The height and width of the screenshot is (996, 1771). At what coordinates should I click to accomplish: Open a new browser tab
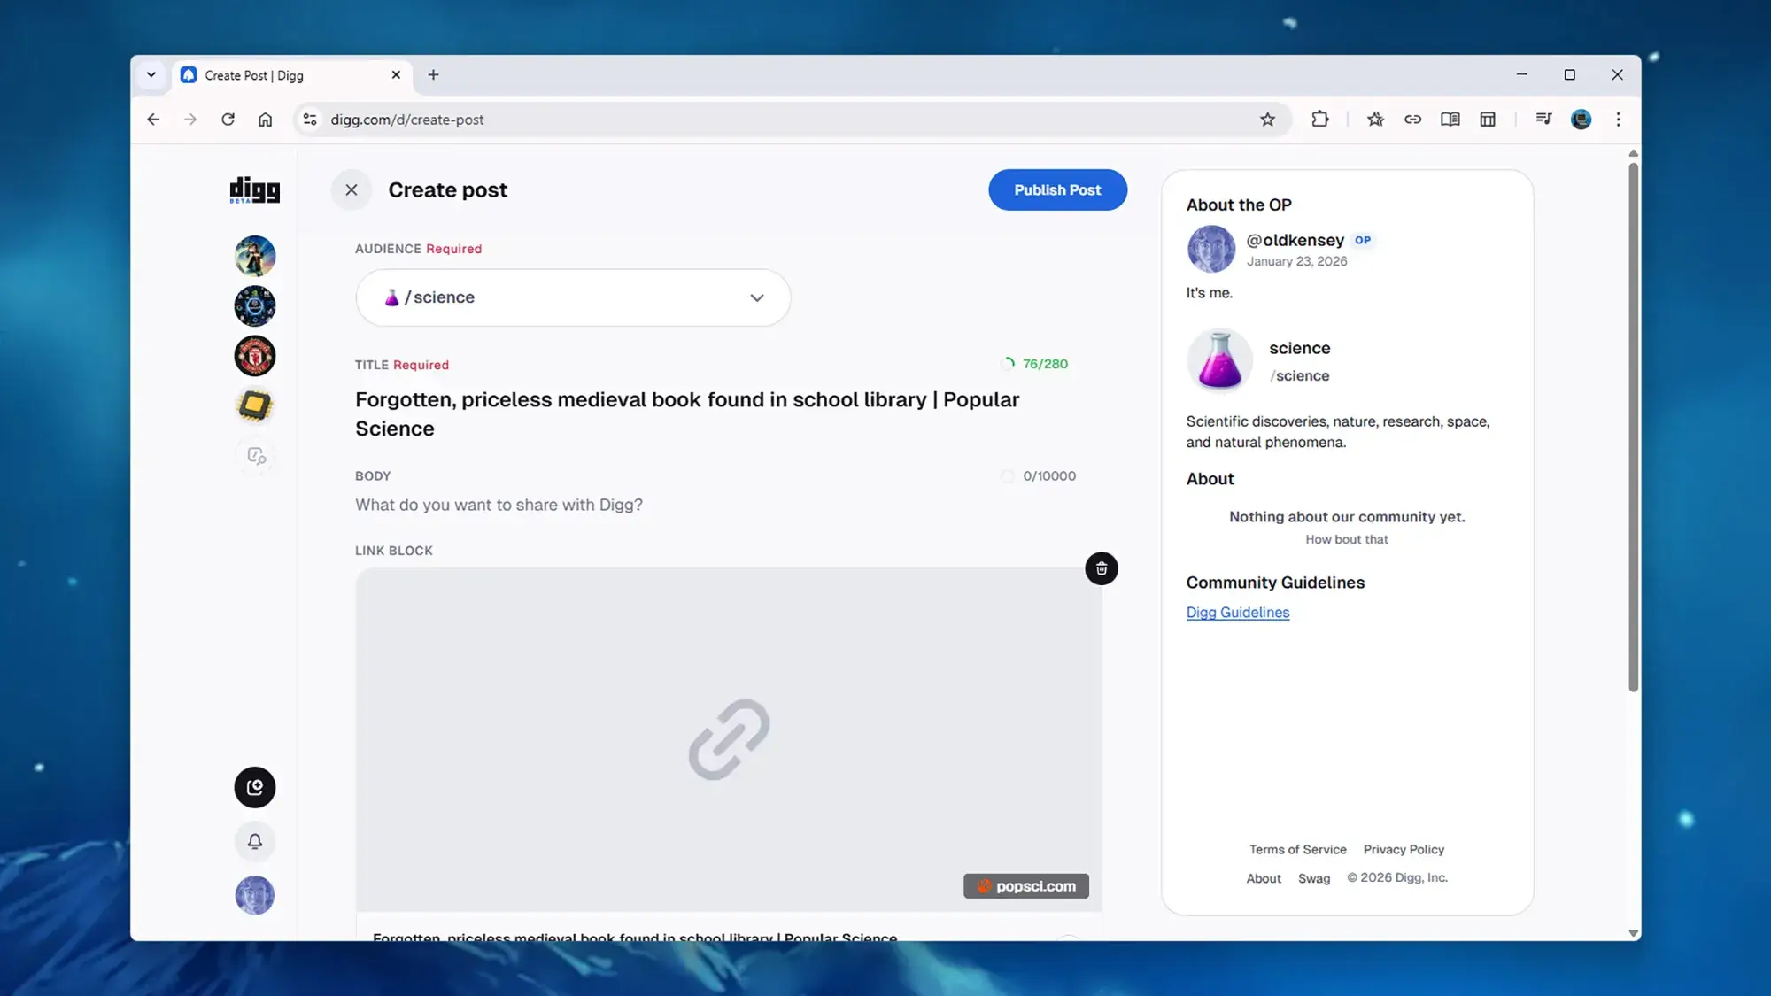click(x=433, y=75)
